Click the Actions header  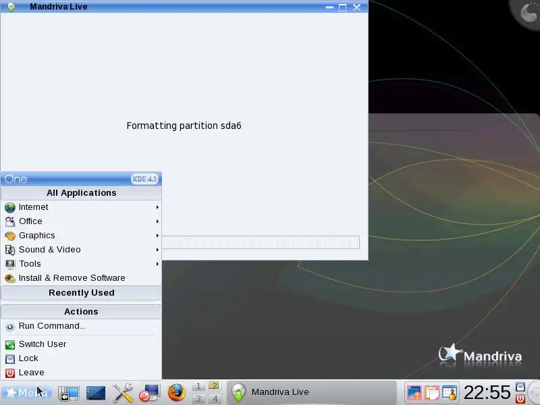pyautogui.click(x=81, y=312)
